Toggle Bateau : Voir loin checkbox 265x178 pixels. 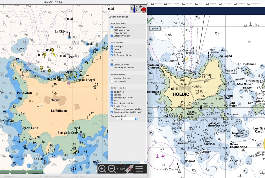click(x=112, y=36)
